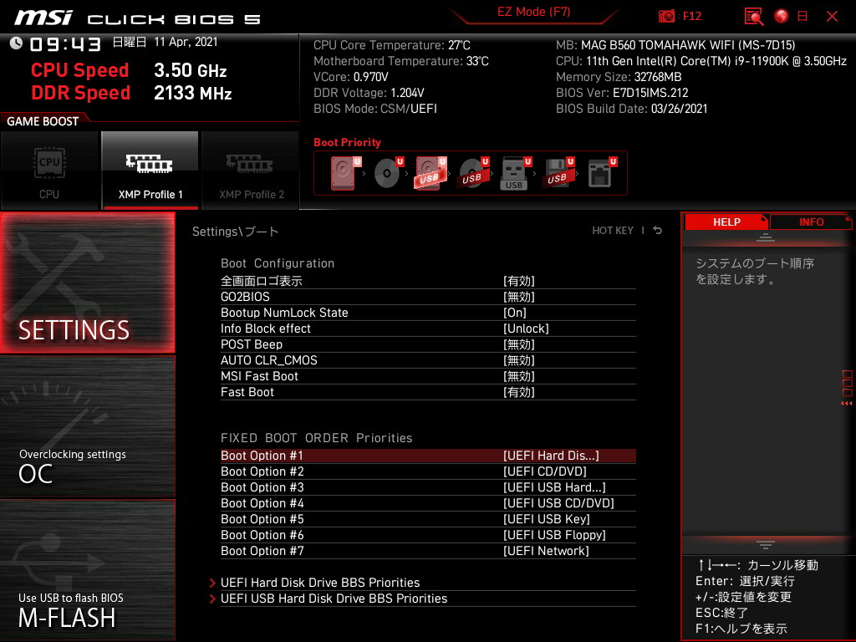This screenshot has width=856, height=642.
Task: Click the Boot Configuration section heading
Action: click(278, 263)
